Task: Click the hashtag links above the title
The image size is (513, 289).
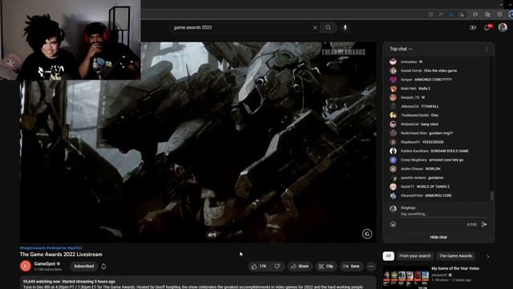Action: coord(51,248)
